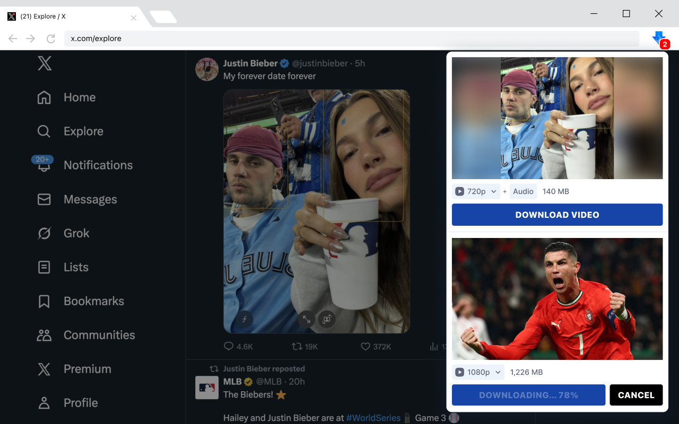Image resolution: width=679 pixels, height=424 pixels.
Task: Cancel the download in progress
Action: [x=636, y=395]
